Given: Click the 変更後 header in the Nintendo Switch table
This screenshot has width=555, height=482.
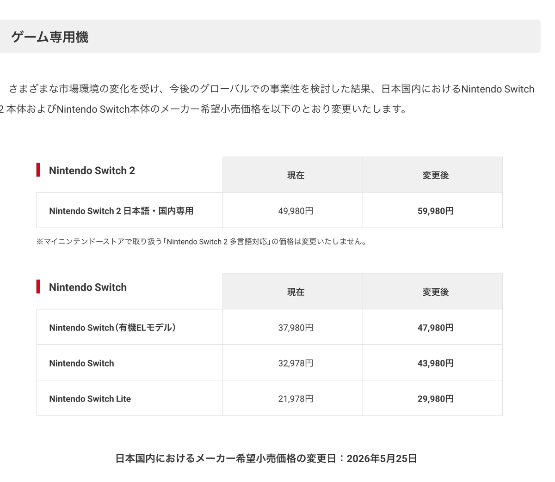Looking at the screenshot, I should coord(432,292).
